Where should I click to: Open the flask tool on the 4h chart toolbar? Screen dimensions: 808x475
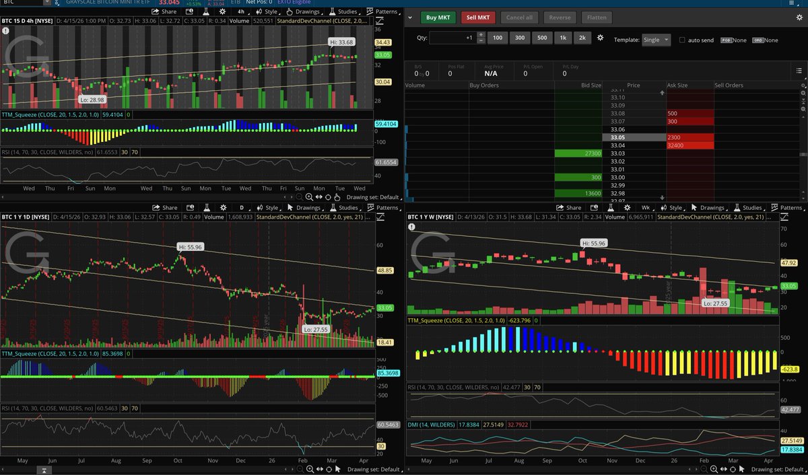pos(204,11)
